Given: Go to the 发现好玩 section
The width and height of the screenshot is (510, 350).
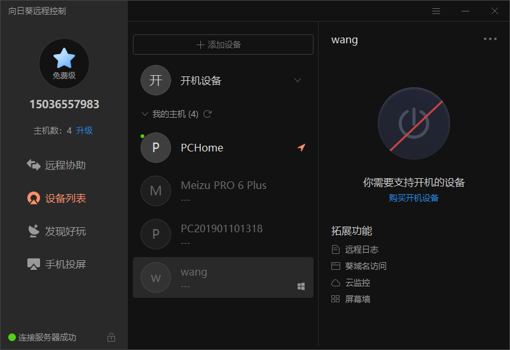Looking at the screenshot, I should (x=56, y=231).
